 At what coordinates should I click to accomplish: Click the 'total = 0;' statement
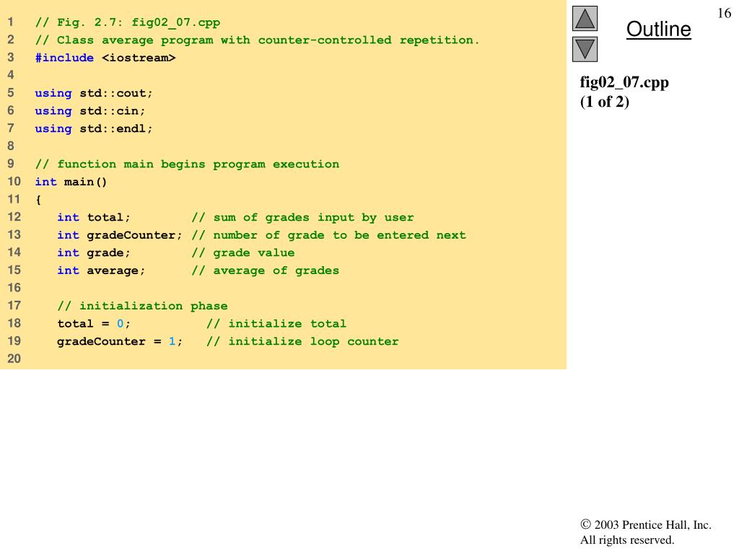click(94, 324)
